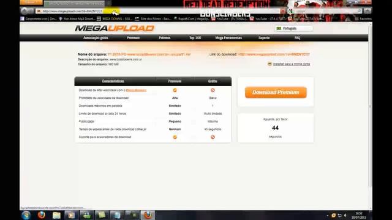The image size is (392, 220).
Task: Click the Características column header
Action: point(113,81)
